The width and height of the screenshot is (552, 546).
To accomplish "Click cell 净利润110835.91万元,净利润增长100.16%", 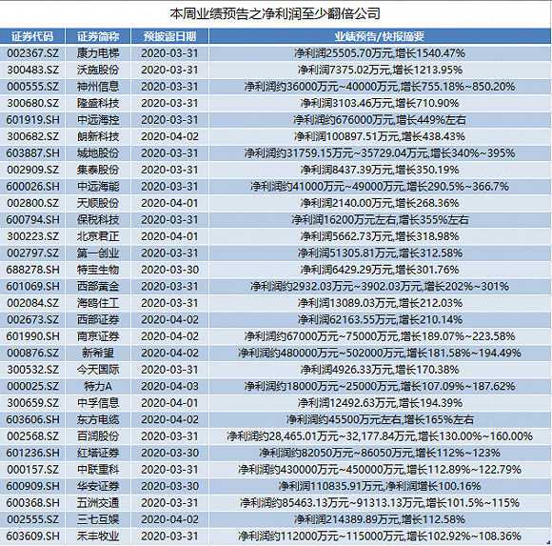I will tap(380, 486).
